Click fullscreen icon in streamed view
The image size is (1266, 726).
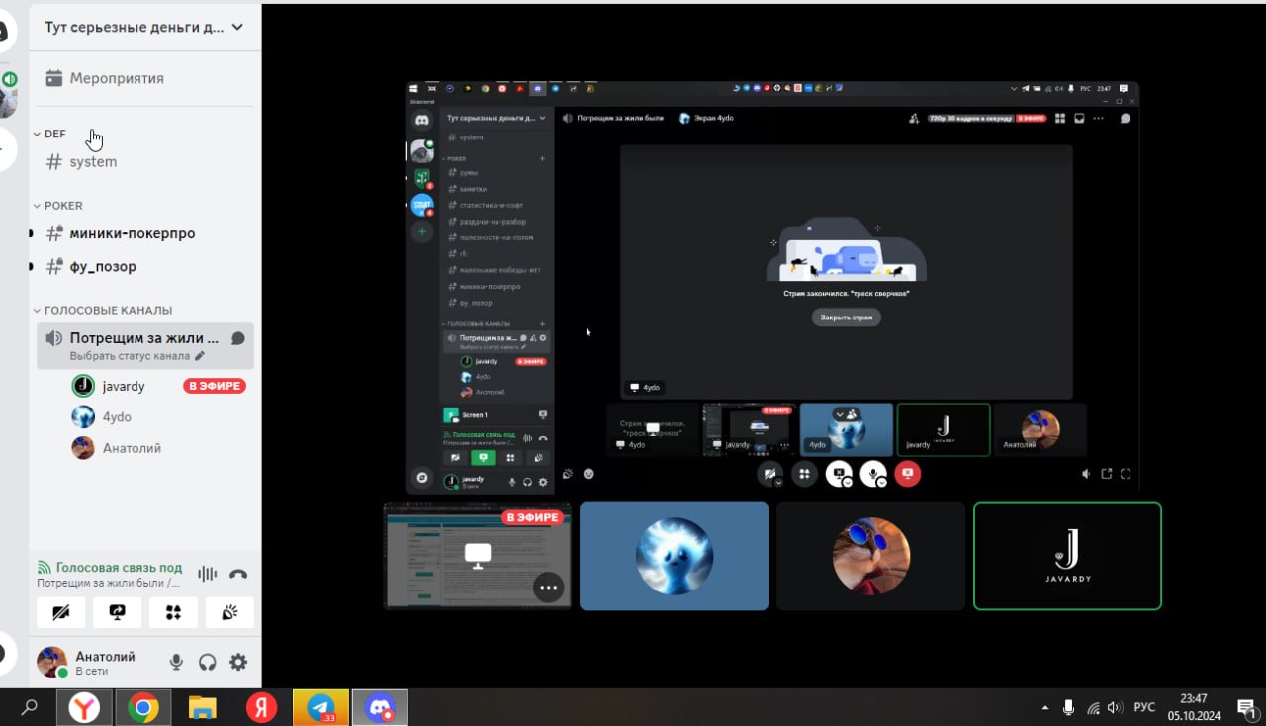[1126, 474]
